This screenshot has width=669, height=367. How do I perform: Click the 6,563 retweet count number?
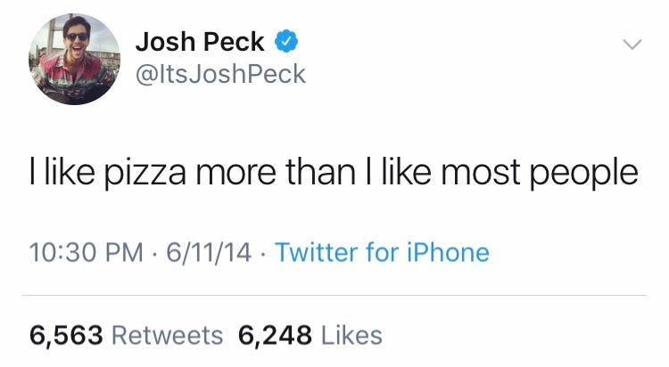(67, 335)
